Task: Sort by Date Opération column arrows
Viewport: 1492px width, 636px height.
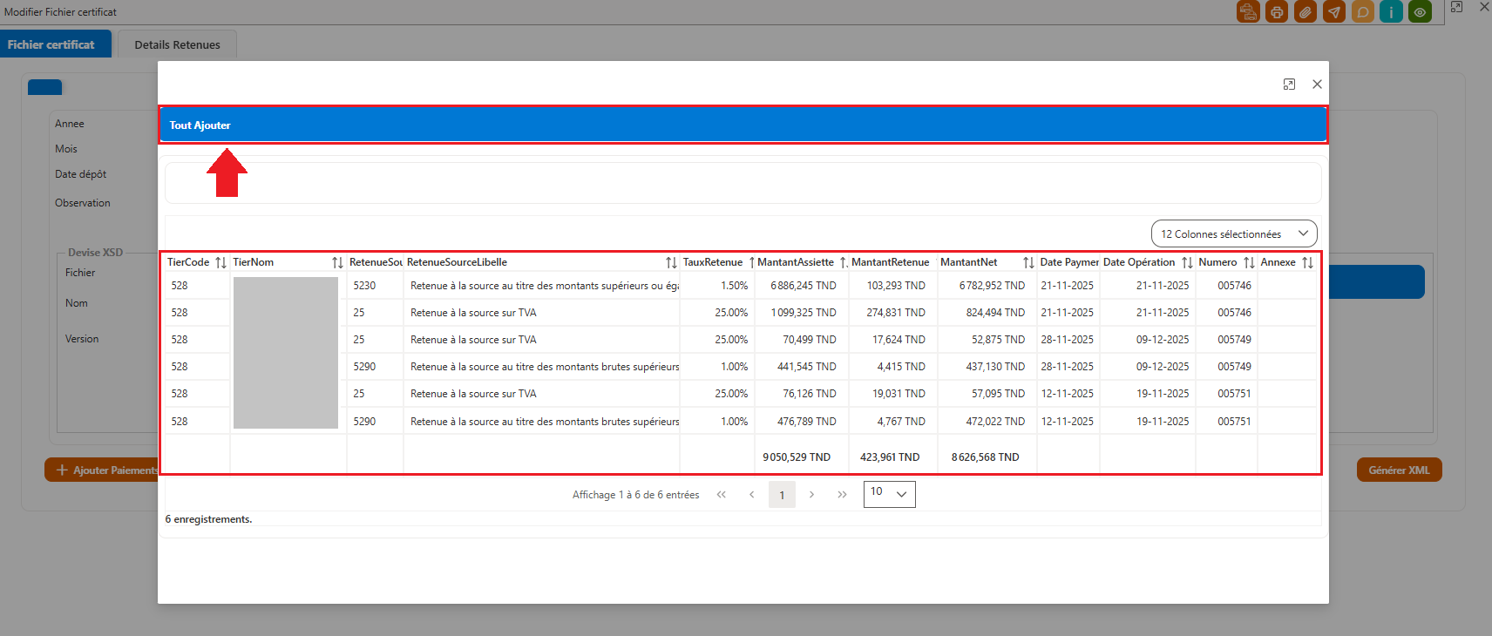Action: 1187,262
